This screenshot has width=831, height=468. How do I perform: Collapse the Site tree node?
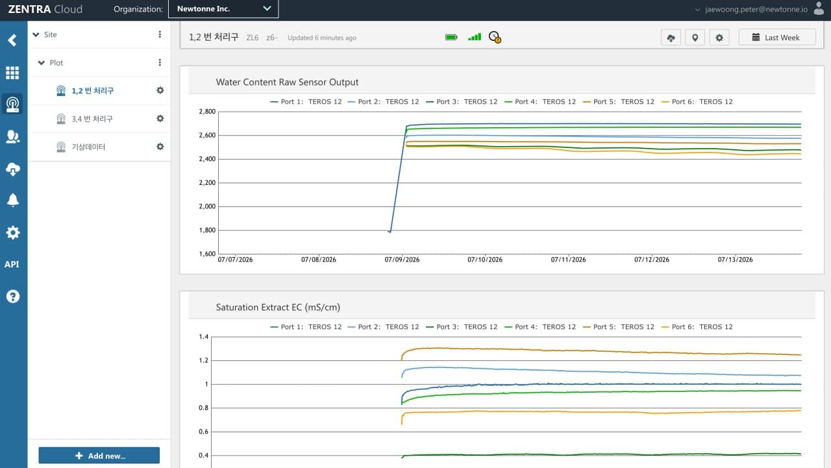35,34
